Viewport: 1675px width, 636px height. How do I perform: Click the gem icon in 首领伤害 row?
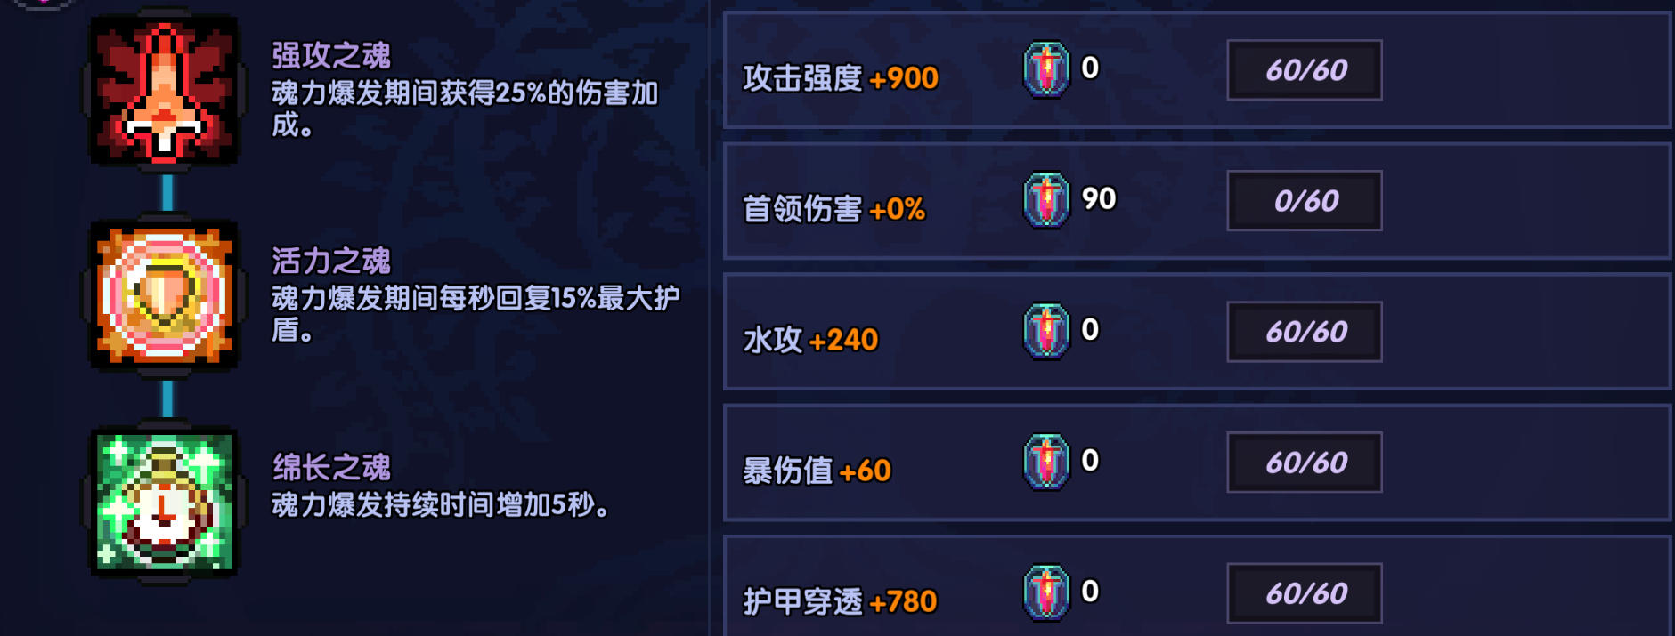tap(1046, 200)
